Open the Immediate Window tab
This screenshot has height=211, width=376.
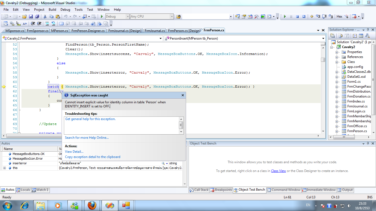[x=319, y=190]
